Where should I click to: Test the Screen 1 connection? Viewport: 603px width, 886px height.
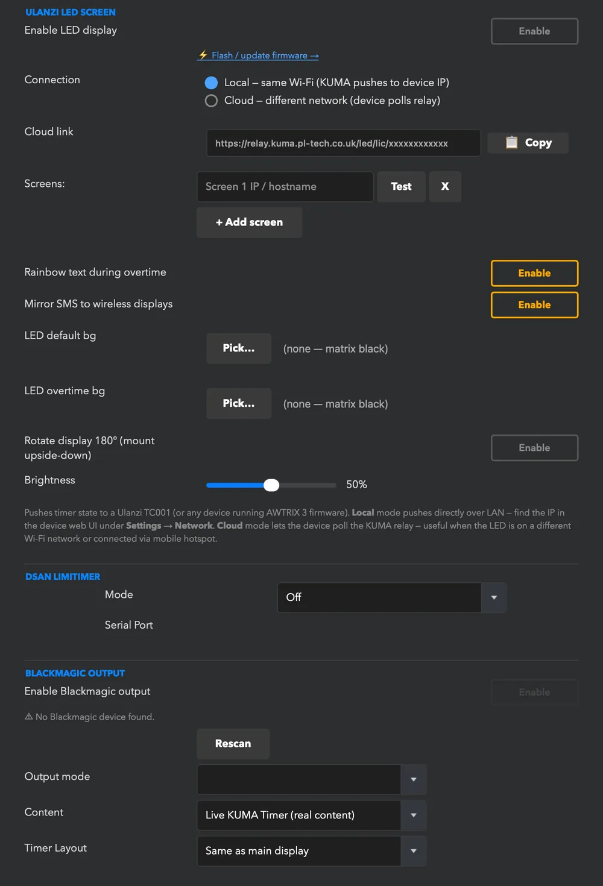[x=401, y=187]
